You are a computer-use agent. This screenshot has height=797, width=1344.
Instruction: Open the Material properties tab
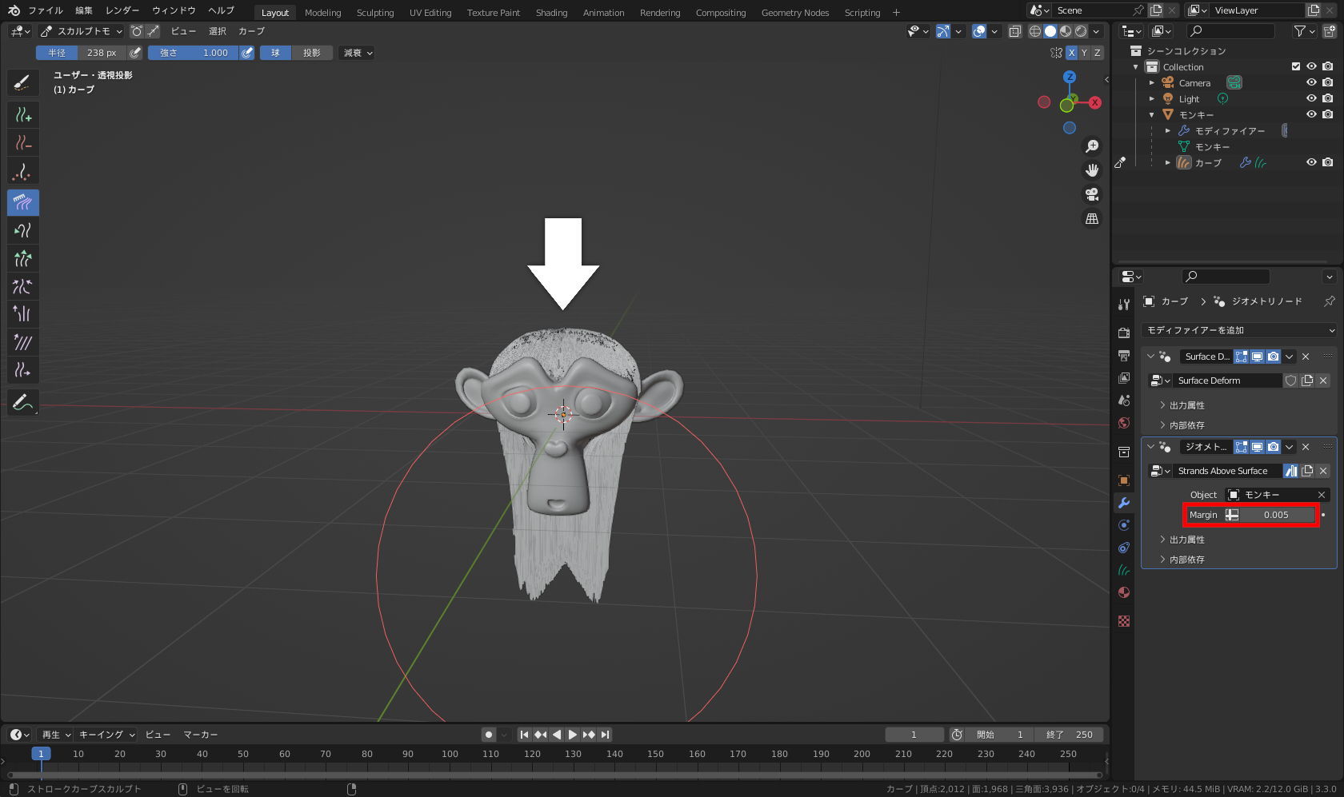coord(1124,592)
